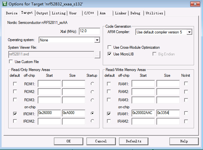The image size is (203, 150).
Task: Click the Xtal (MHz) input field
Action: point(89,31)
